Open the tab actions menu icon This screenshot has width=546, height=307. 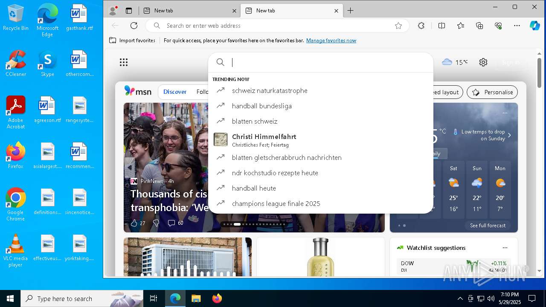coord(129,11)
